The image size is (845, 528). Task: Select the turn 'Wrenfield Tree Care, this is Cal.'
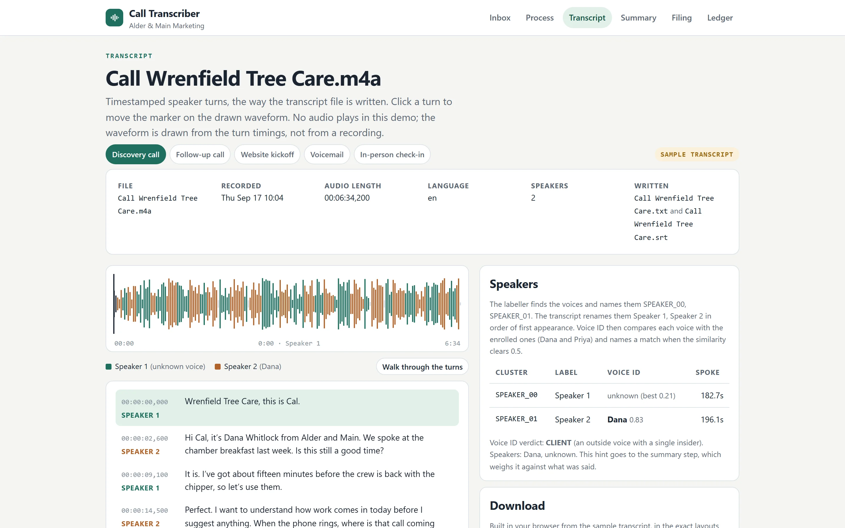[x=287, y=407]
